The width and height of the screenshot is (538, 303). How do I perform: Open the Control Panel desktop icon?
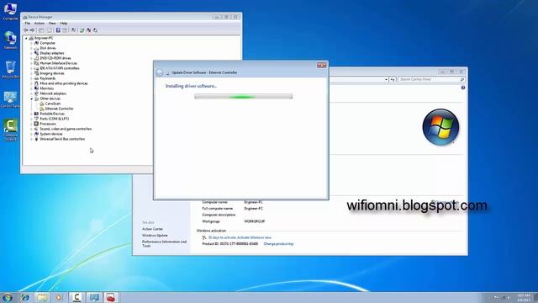[x=10, y=99]
